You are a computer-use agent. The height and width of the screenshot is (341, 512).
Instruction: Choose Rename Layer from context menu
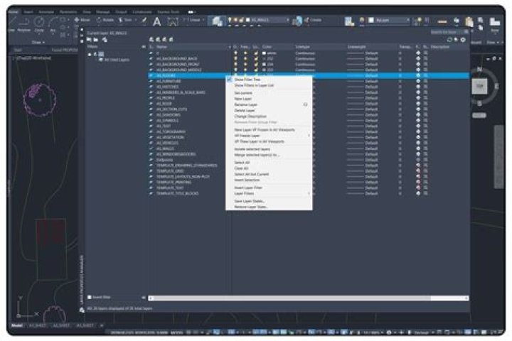(x=245, y=104)
